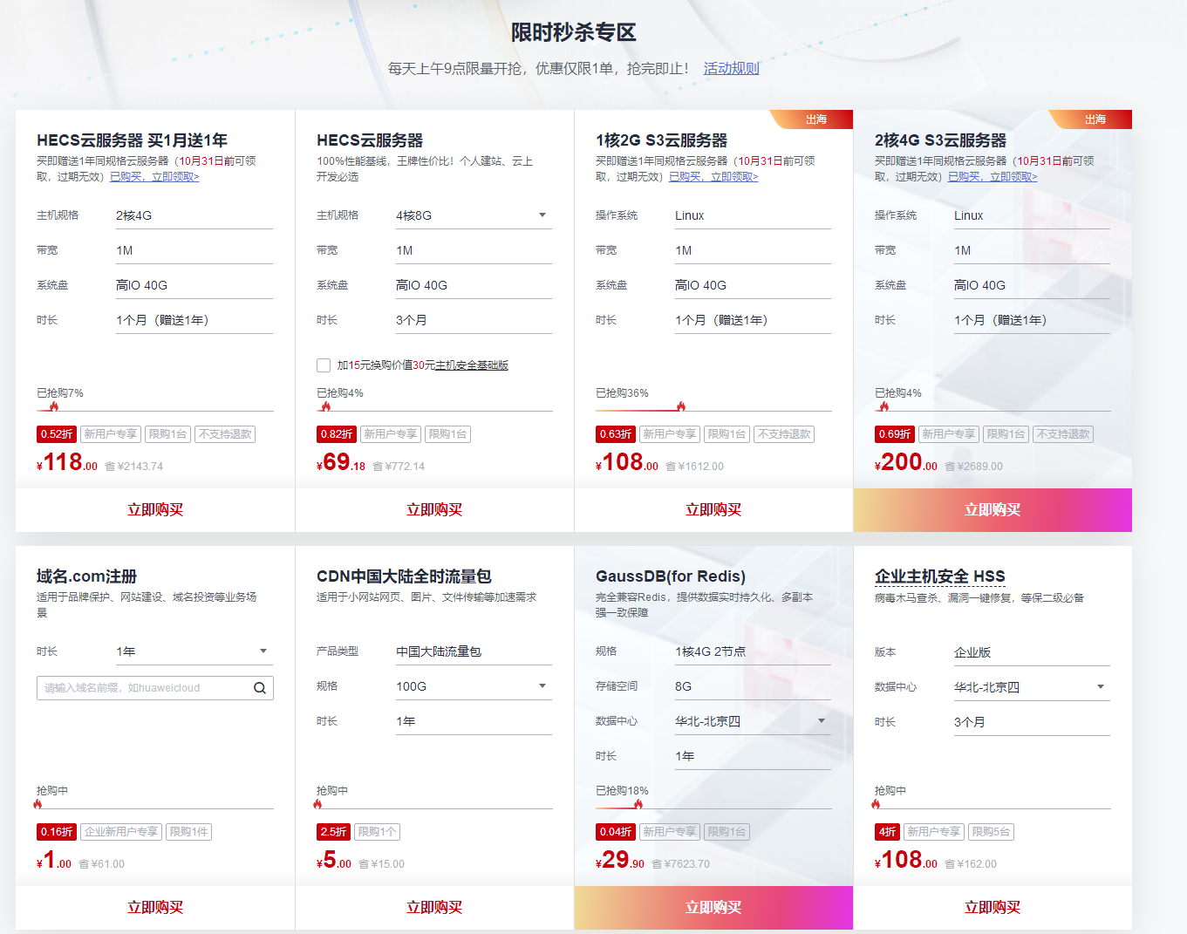Click 立即购买 for 1核2G S3云服务器
Viewport: 1187px width, 934px height.
point(713,510)
